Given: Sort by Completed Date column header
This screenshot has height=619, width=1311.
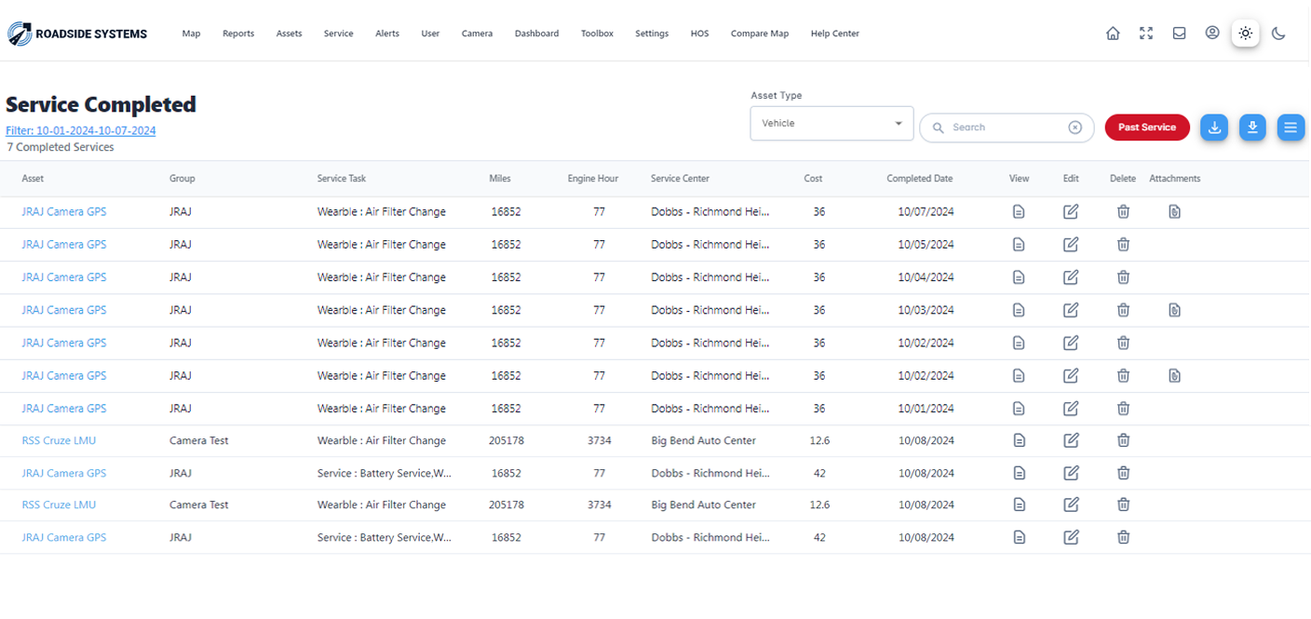Looking at the screenshot, I should click(919, 179).
